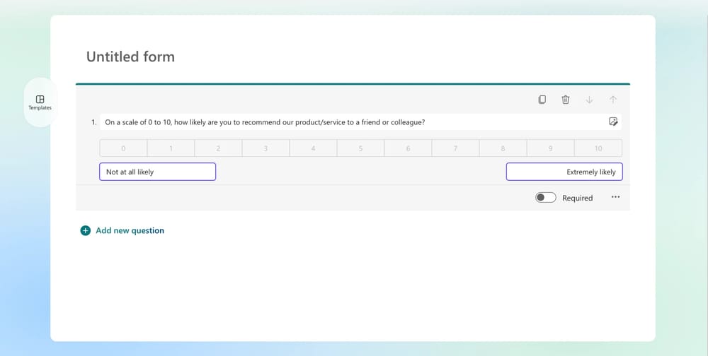708x356 pixels.
Task: Edit the Untitled form title
Action: pos(130,57)
